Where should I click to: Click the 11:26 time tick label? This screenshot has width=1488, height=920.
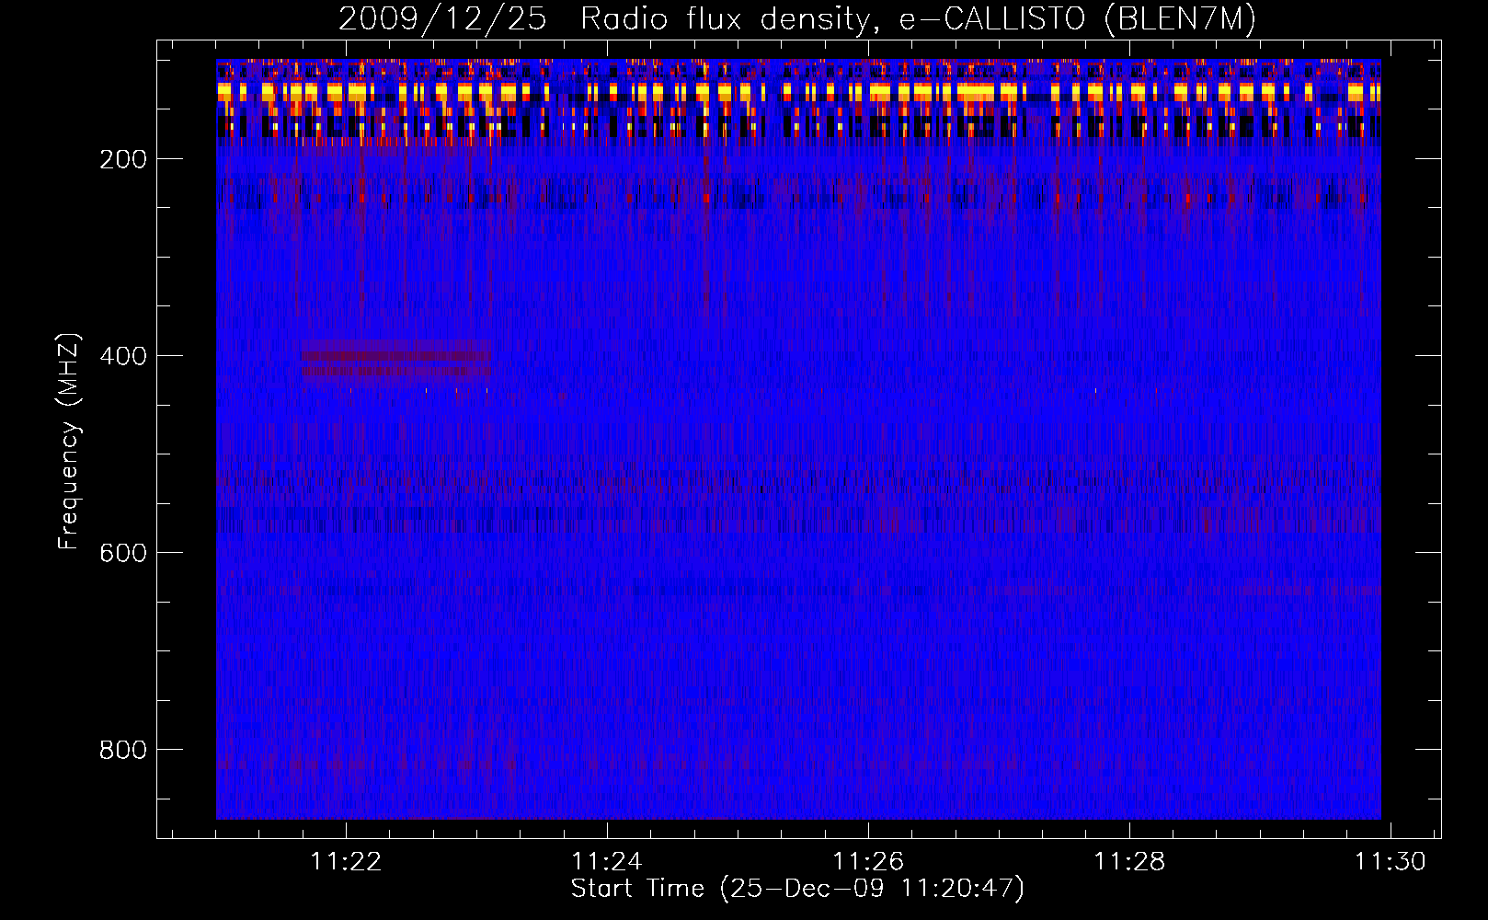tap(868, 862)
